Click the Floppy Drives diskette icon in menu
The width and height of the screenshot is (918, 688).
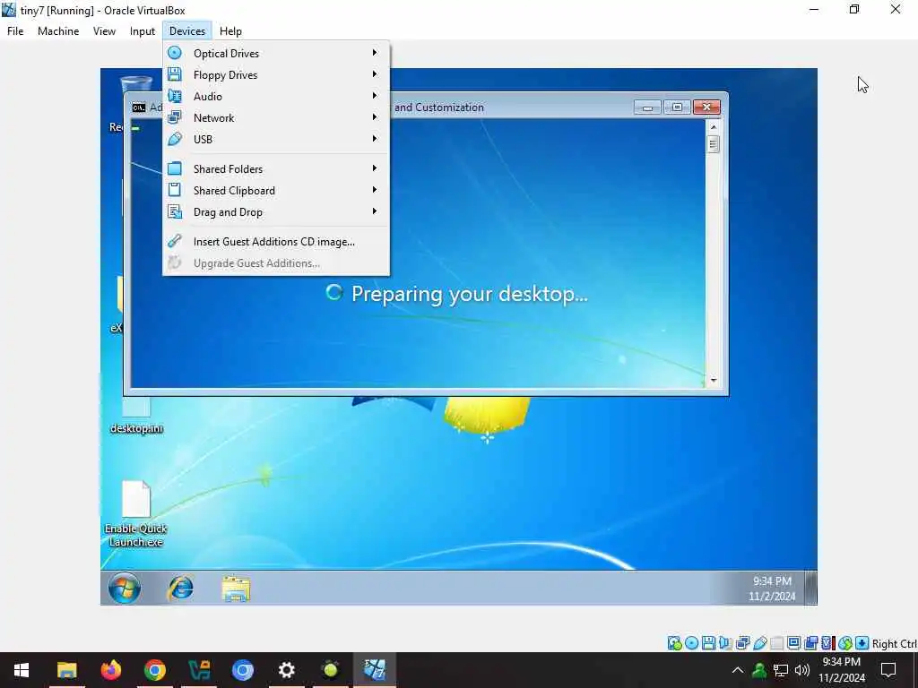(x=175, y=74)
